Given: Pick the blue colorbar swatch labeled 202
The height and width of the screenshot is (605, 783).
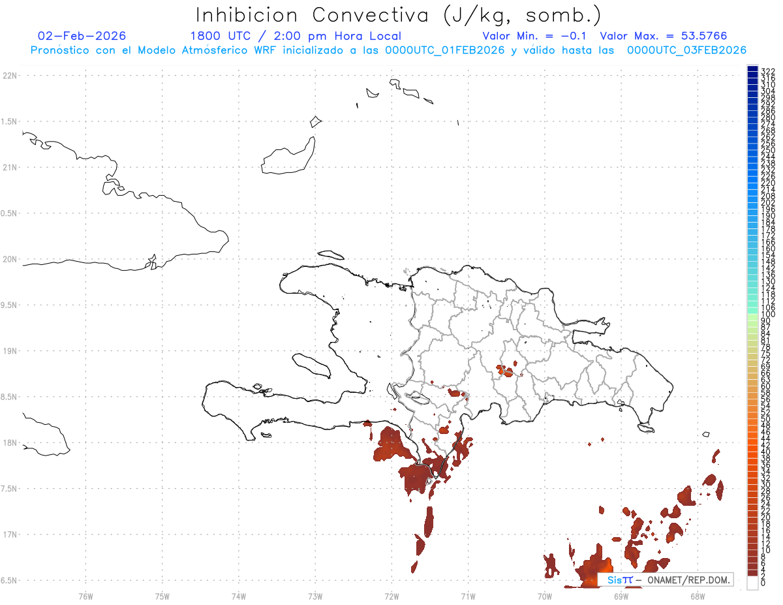Looking at the screenshot, I should (x=752, y=200).
